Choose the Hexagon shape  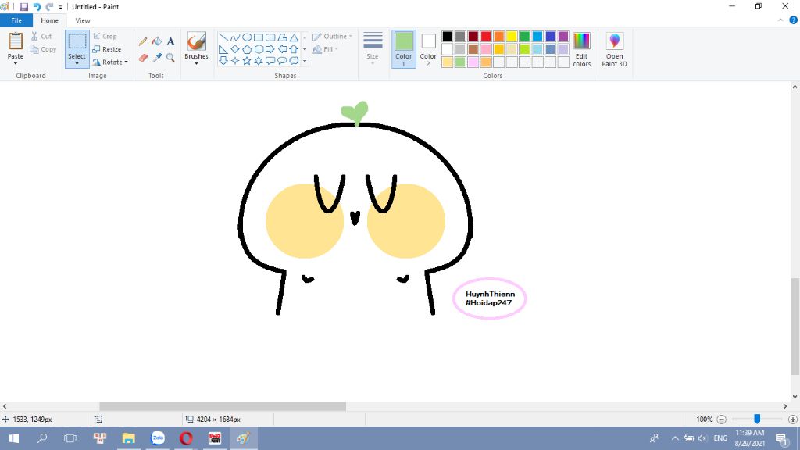(259, 49)
